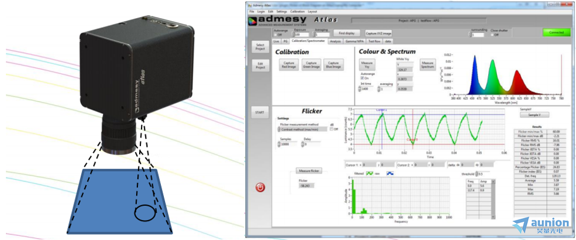This screenshot has height=240, width=576.
Task: Open the Layout menu
Action: click(x=312, y=12)
